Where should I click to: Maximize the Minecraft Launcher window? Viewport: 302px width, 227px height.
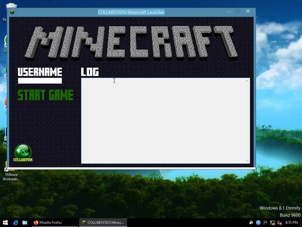point(237,11)
